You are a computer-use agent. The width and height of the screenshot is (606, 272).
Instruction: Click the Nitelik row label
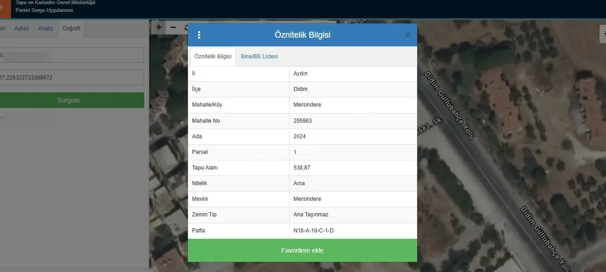200,183
